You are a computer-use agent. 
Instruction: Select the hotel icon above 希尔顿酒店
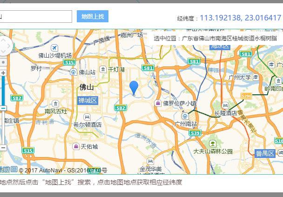(x=87, y=118)
